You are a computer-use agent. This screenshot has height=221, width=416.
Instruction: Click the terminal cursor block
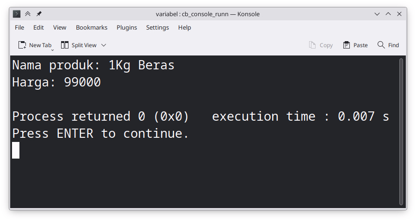pyautogui.click(x=16, y=150)
